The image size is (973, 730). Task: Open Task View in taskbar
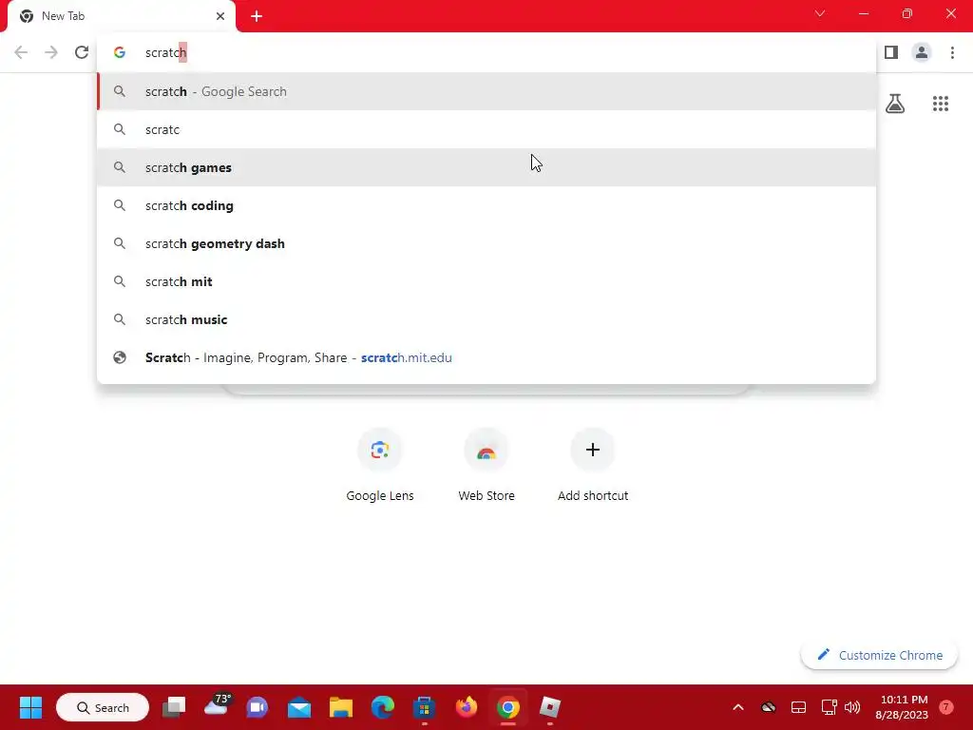pos(174,707)
